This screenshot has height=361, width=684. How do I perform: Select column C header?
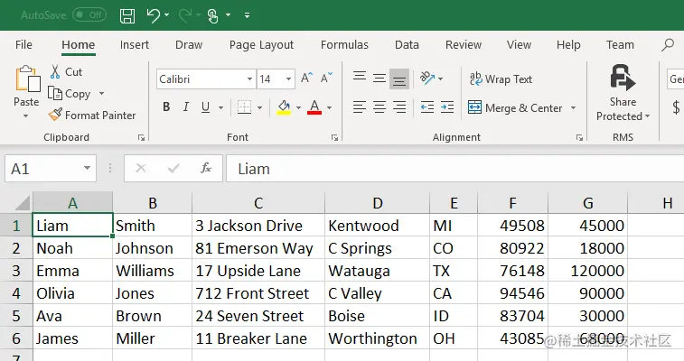[x=258, y=203]
